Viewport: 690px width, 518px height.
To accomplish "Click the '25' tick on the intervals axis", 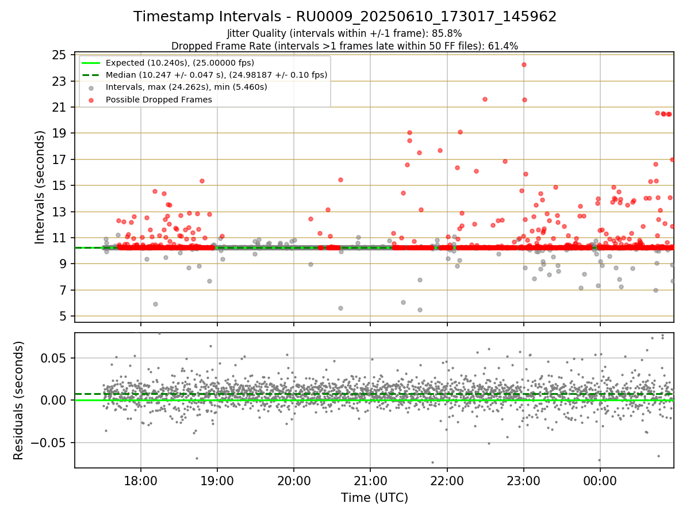I will [x=59, y=55].
